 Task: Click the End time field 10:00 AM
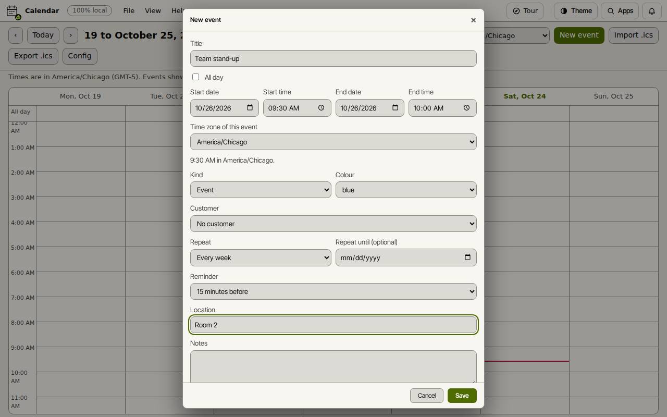(x=442, y=108)
